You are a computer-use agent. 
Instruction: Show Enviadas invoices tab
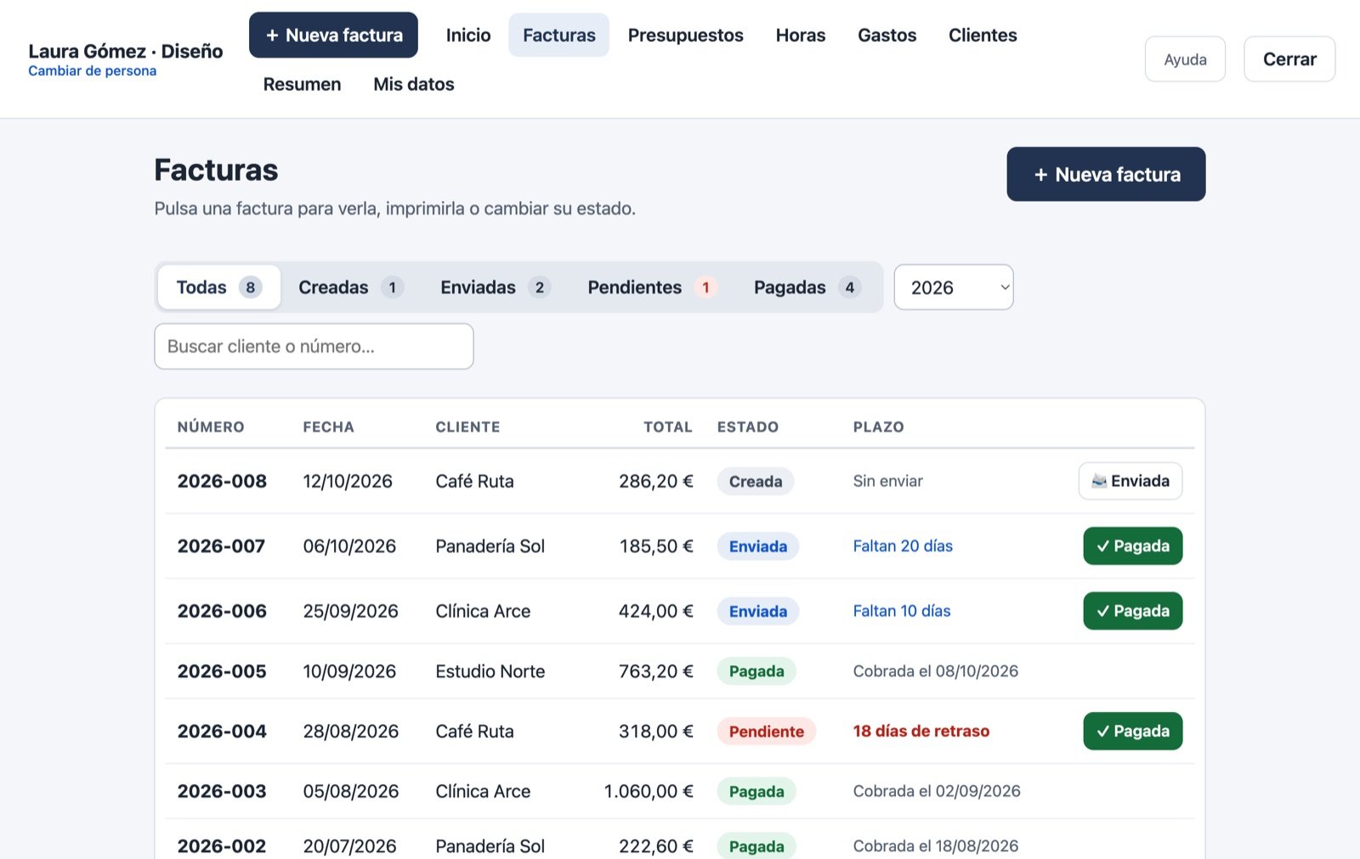tap(495, 287)
